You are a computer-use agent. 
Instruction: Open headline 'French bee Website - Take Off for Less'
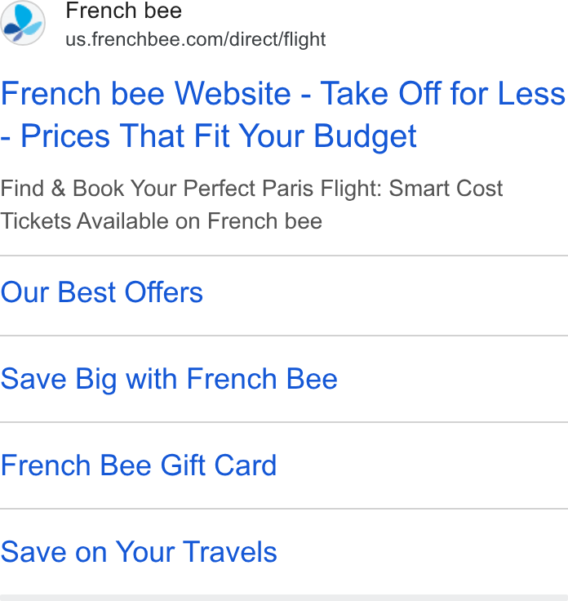tap(282, 93)
